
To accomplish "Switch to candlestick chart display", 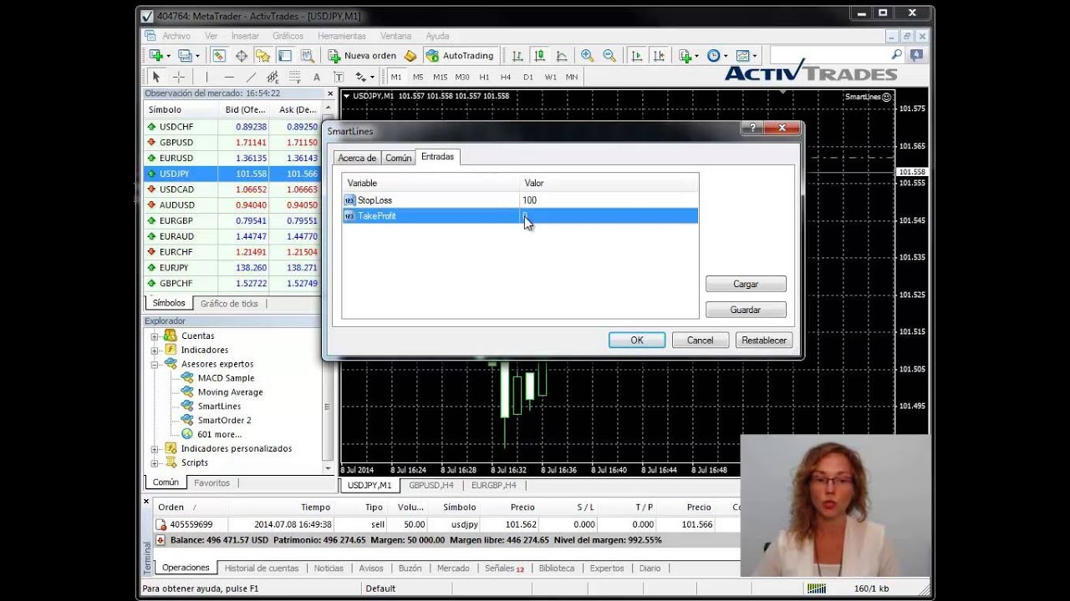I will [539, 56].
